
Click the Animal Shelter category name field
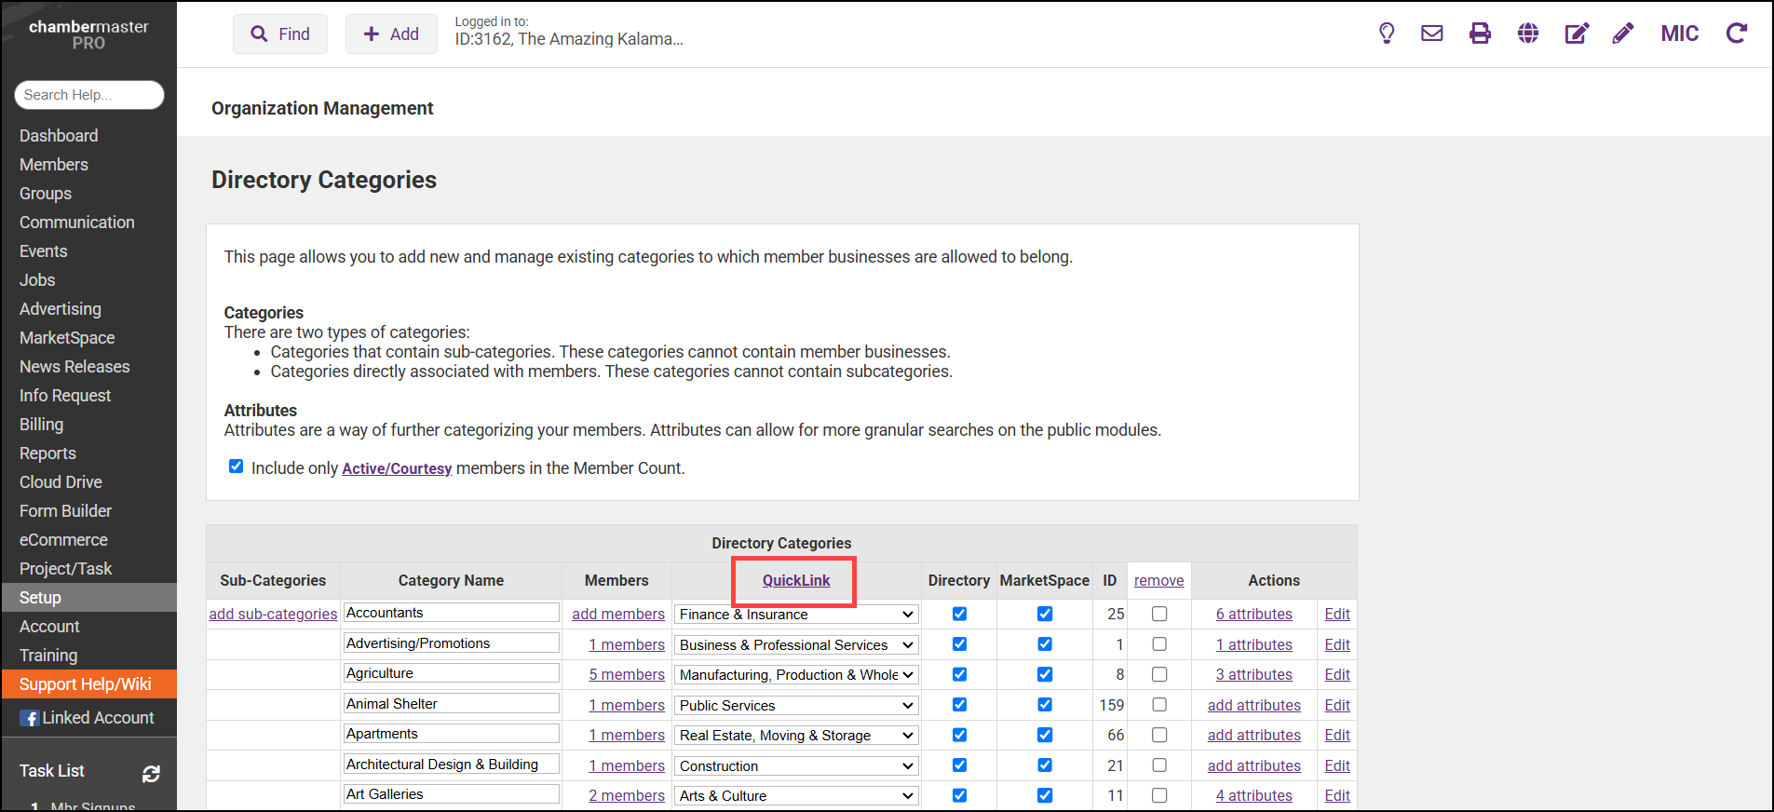click(x=451, y=704)
